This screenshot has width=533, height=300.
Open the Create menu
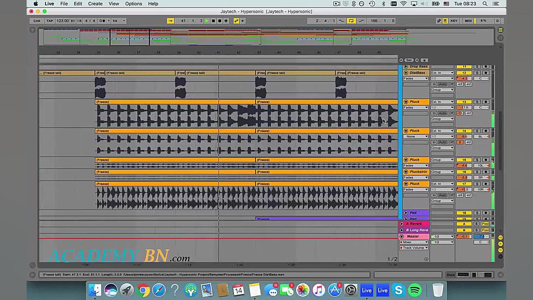[95, 4]
